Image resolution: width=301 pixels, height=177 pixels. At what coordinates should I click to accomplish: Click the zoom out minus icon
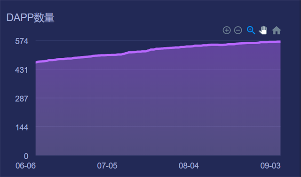point(238,30)
